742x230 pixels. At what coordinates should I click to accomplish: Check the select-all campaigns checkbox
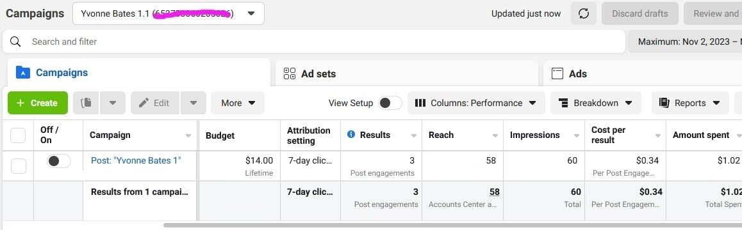tap(18, 135)
